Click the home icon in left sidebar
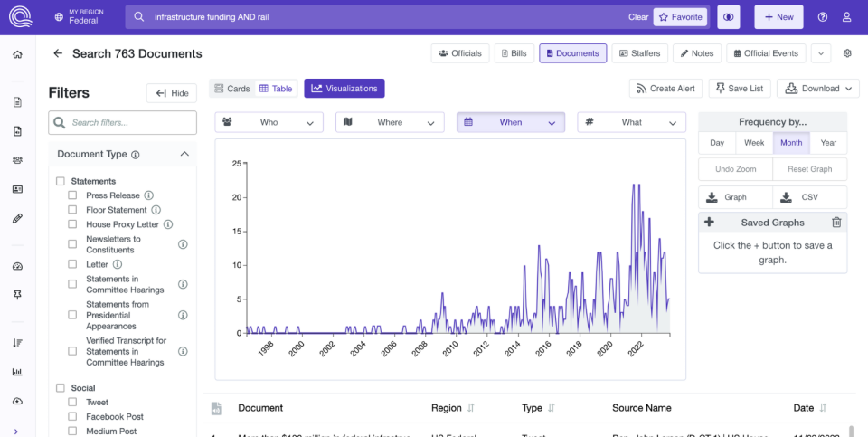The width and height of the screenshot is (868, 437). pos(17,54)
